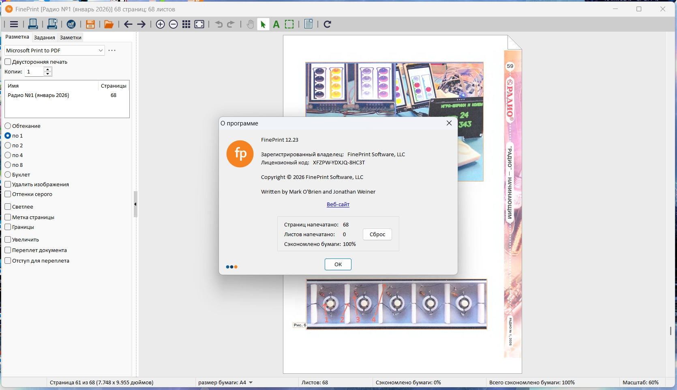Check the Переплет документа box

coord(8,250)
